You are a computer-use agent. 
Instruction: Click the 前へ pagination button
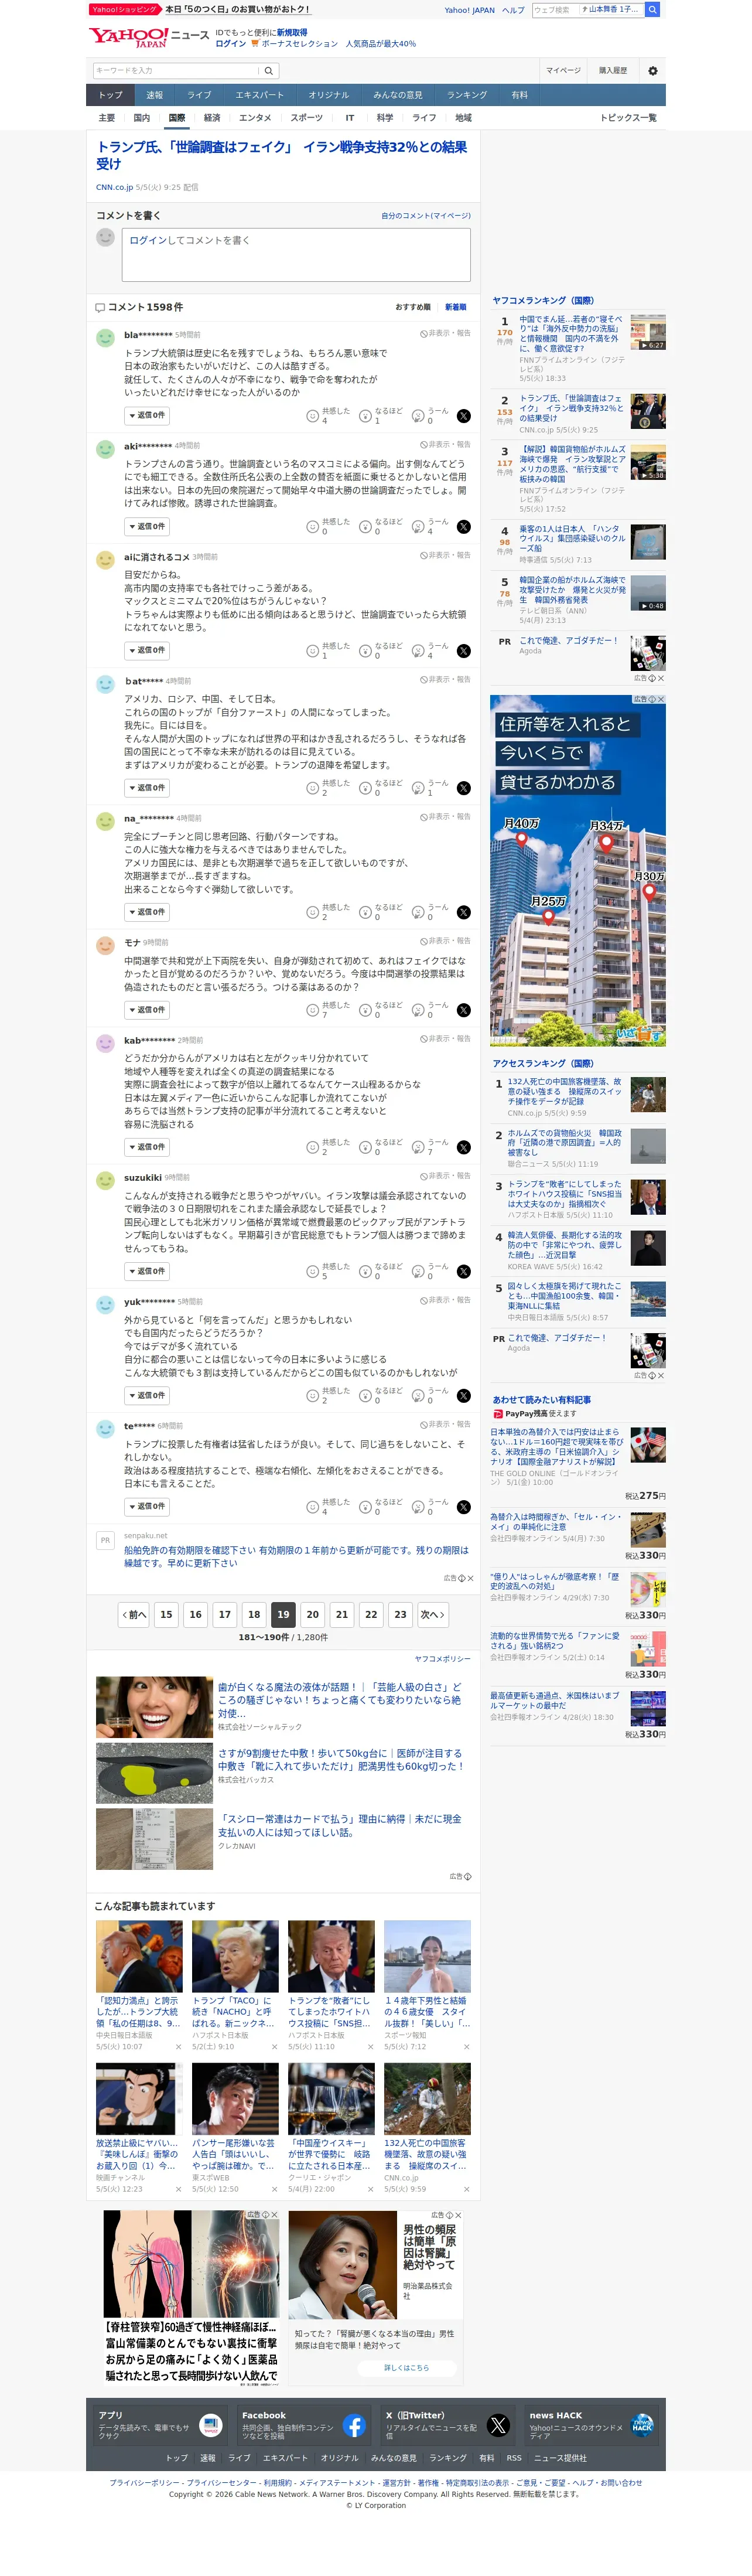point(134,1614)
